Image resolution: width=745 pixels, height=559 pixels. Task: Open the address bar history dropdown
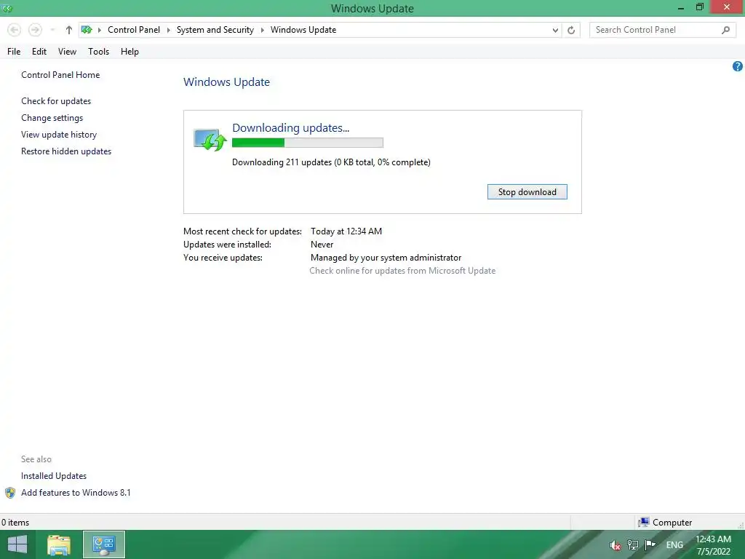[555, 31]
